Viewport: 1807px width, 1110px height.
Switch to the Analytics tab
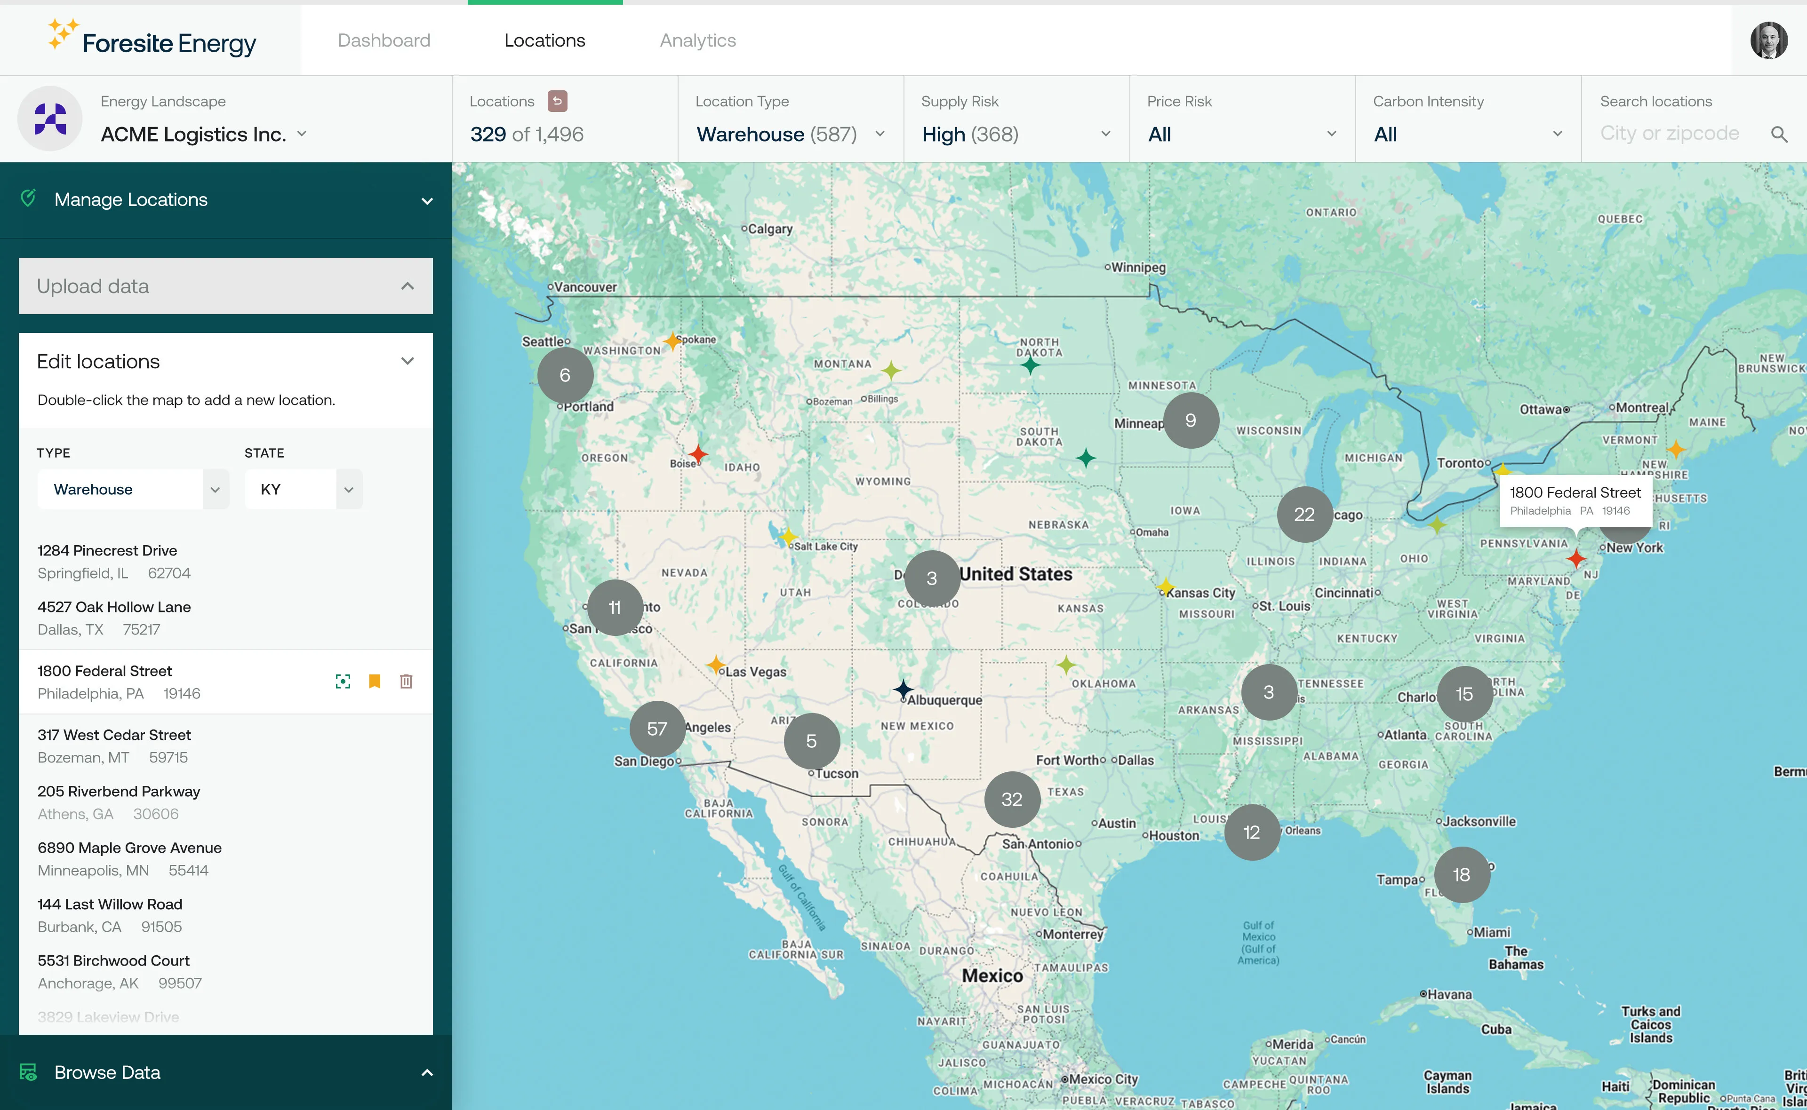coord(697,40)
